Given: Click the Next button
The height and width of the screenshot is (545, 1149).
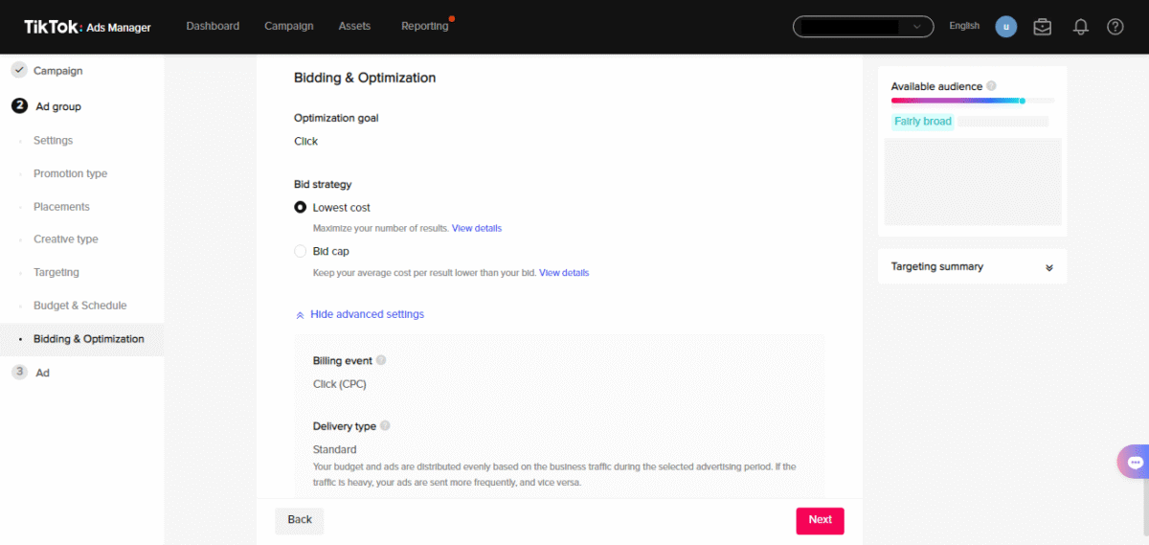Looking at the screenshot, I should (x=821, y=520).
